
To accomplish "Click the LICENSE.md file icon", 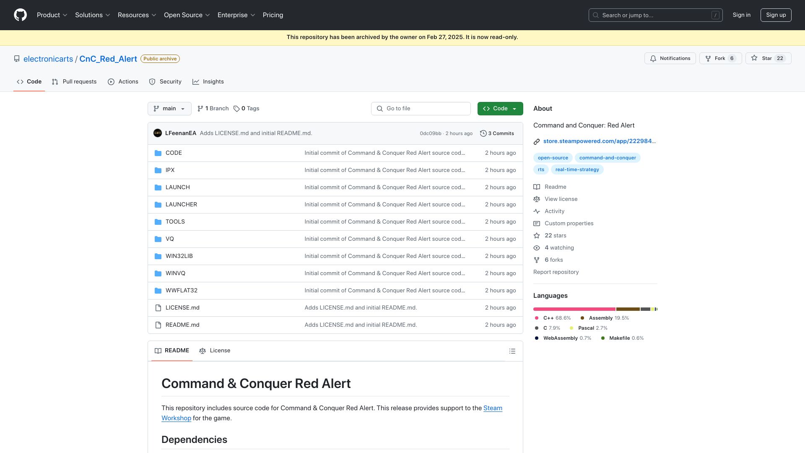I will 158,308.
